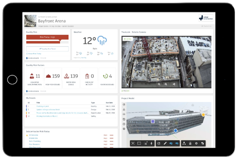Open the Water Risk Issues card
236x158 pixels.
[71, 78]
